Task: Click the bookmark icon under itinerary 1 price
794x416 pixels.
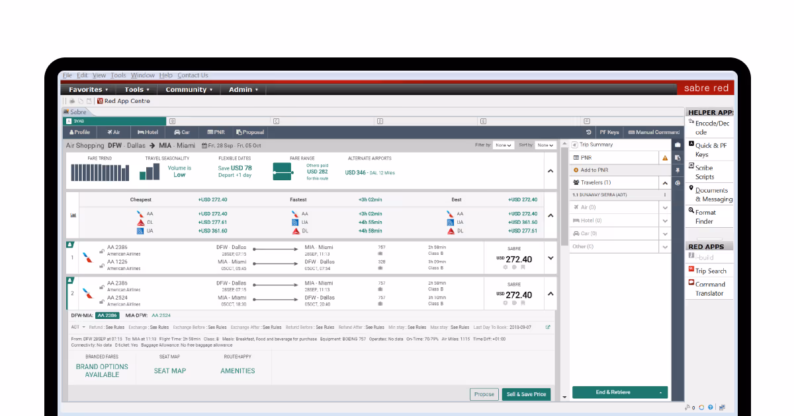Action: tap(523, 267)
